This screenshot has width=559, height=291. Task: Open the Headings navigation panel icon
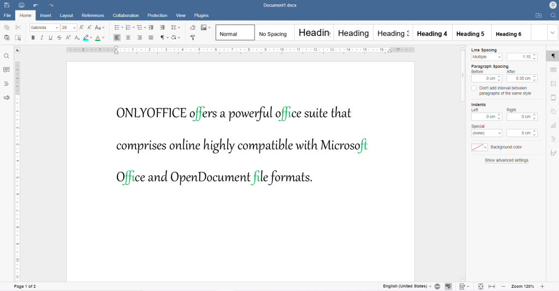click(x=7, y=84)
